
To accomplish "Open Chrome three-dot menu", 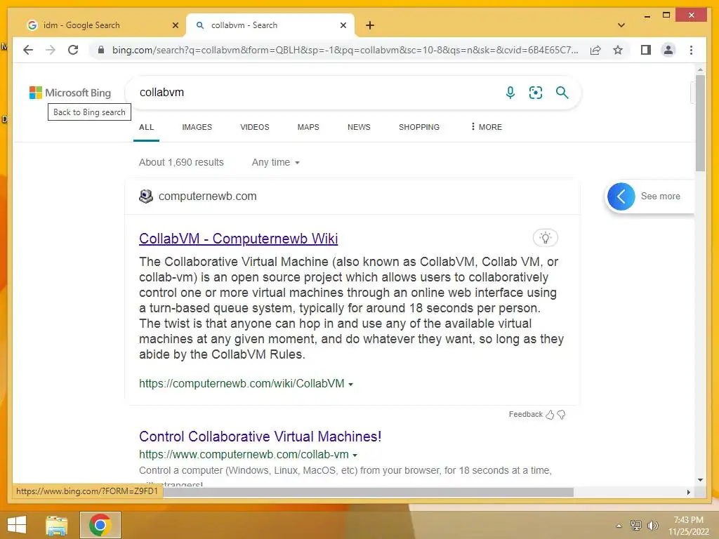I will click(x=691, y=50).
